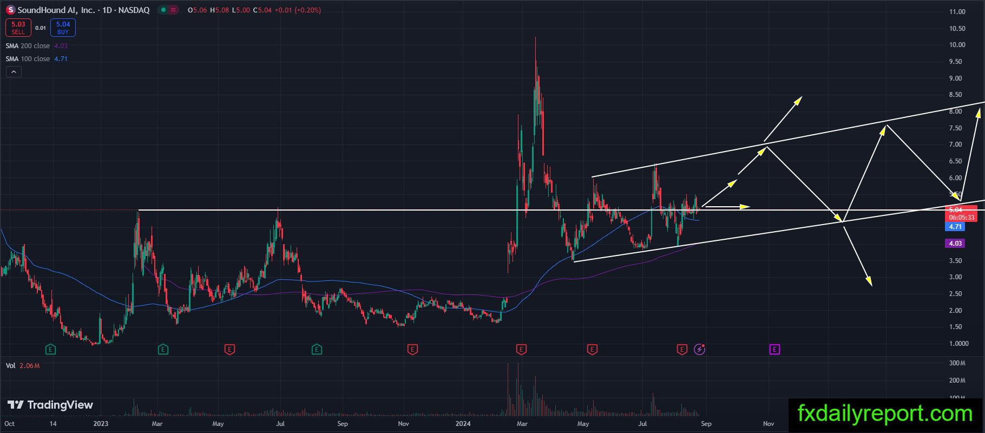Click the TradingView logo
Screen dimensions: 985x433
coord(50,405)
